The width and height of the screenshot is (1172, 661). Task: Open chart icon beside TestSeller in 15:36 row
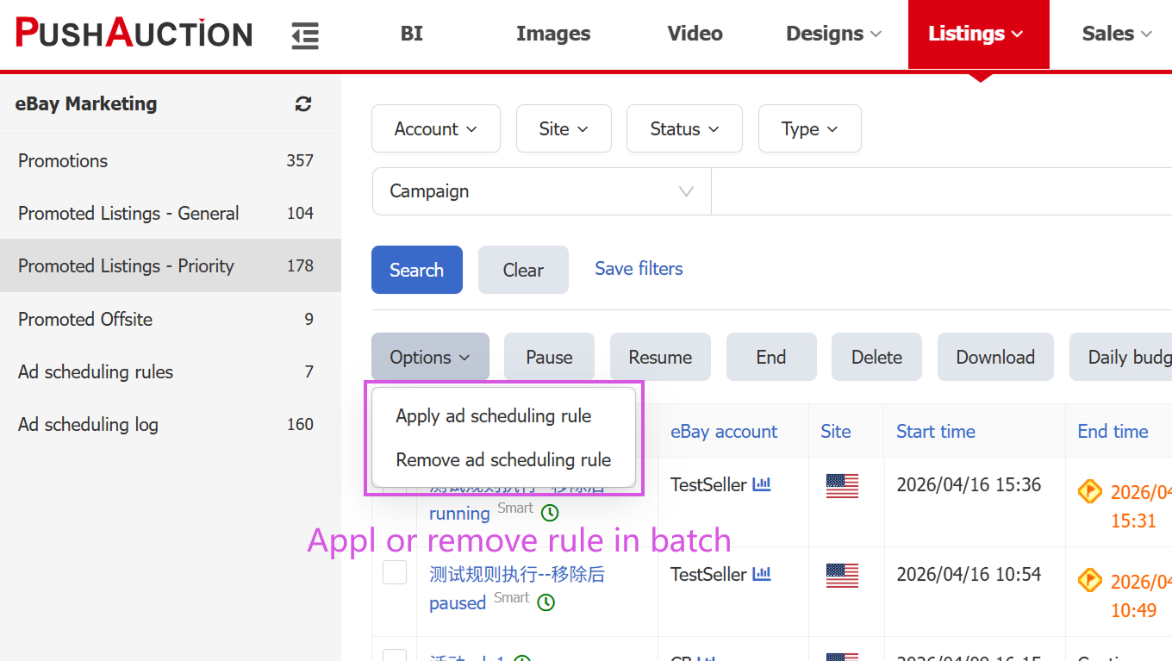click(x=761, y=485)
